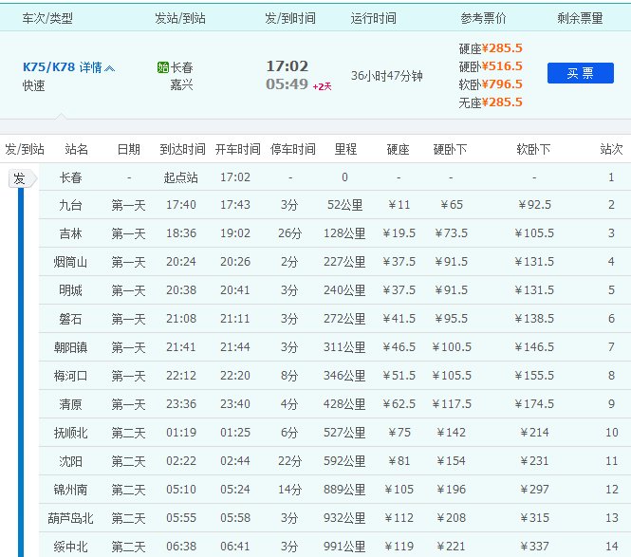Viewport: 631px width, 557px height.
Task: Click the 开车时间 column header
Action: pos(238,149)
